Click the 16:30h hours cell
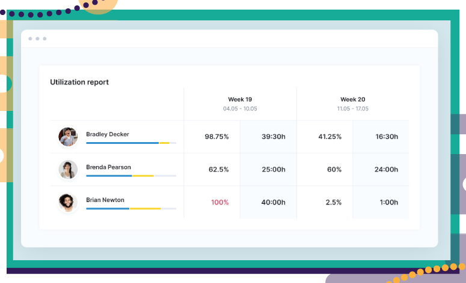Viewport: 466px width, 283px height. [x=387, y=137]
